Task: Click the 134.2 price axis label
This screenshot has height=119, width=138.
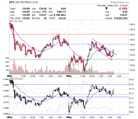Action: coord(132,60)
